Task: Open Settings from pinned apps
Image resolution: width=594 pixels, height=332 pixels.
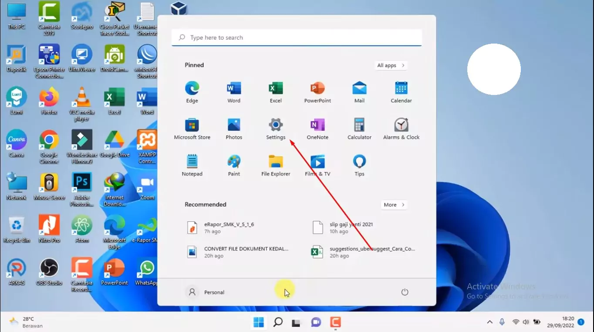Action: coord(276,129)
